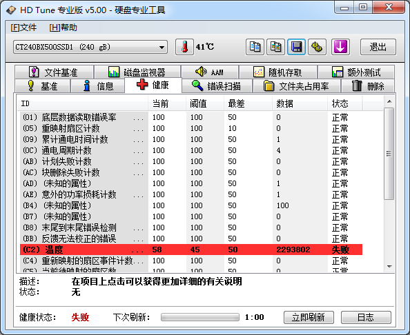The height and width of the screenshot is (335, 410).
Task: Open the [F]文件 menu
Action: tap(23, 28)
